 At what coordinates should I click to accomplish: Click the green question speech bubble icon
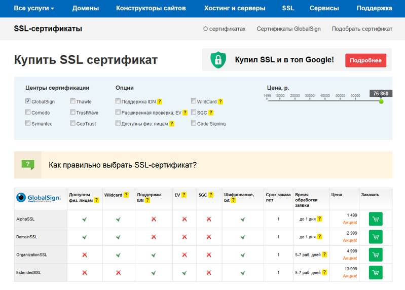coord(28,165)
